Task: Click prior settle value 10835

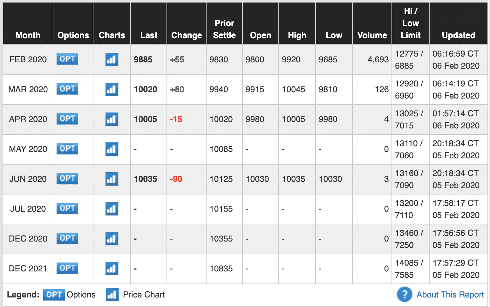Action: tap(221, 269)
